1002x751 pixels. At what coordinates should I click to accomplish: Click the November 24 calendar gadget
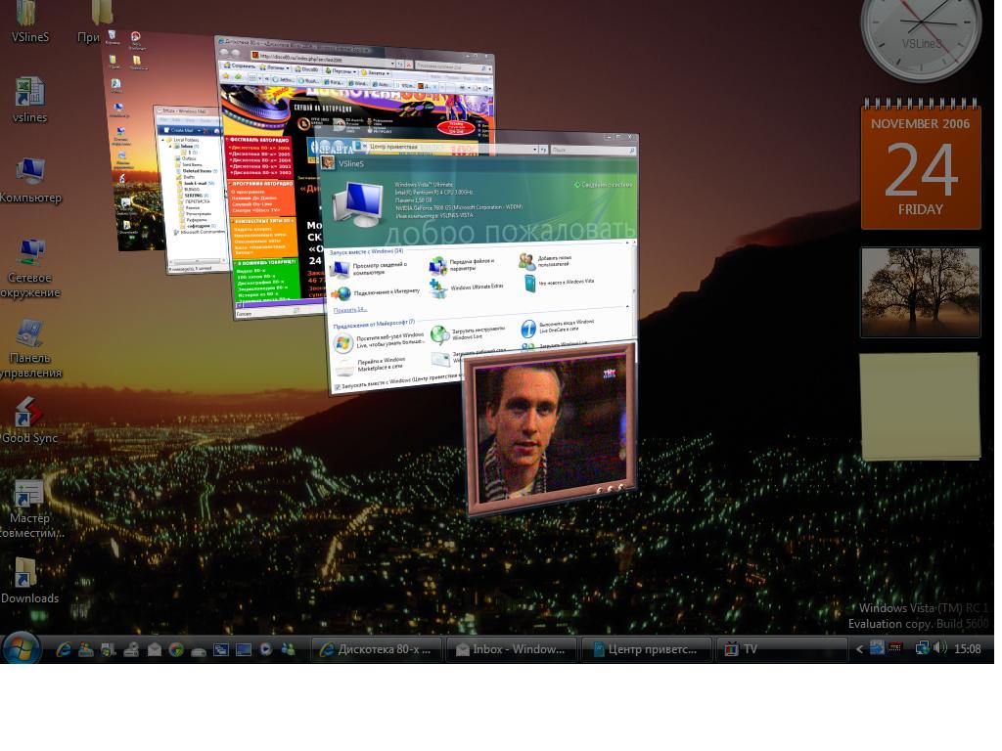tap(920, 164)
